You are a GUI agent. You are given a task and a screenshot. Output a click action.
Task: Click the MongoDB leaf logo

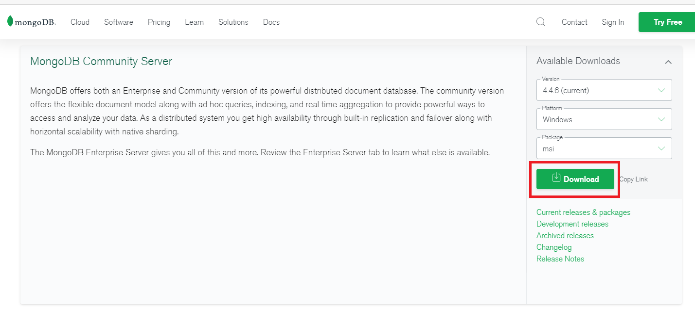31,22
